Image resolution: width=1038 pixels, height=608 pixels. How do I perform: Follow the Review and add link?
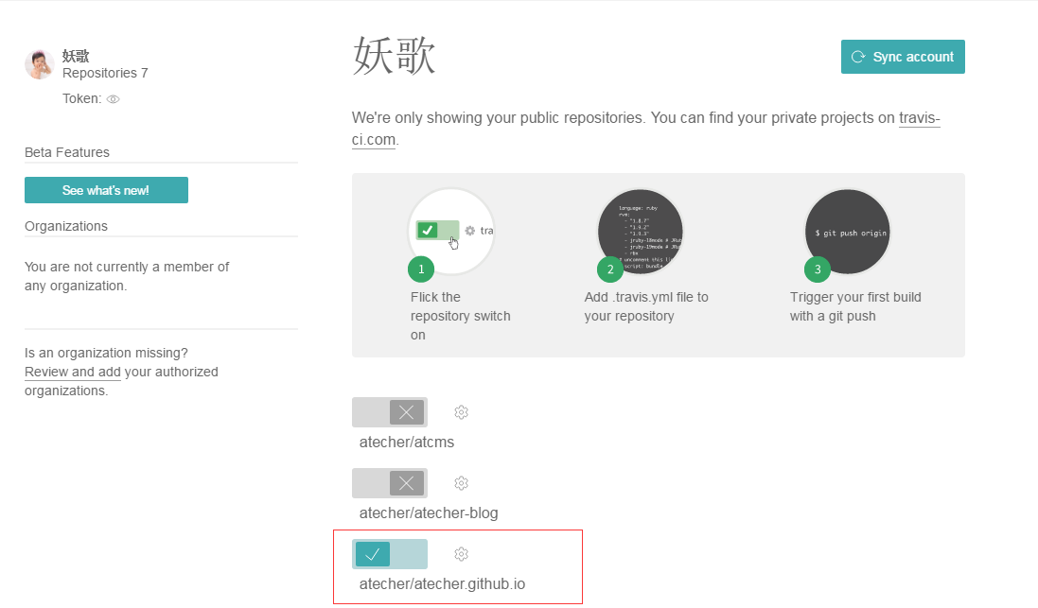coord(72,372)
